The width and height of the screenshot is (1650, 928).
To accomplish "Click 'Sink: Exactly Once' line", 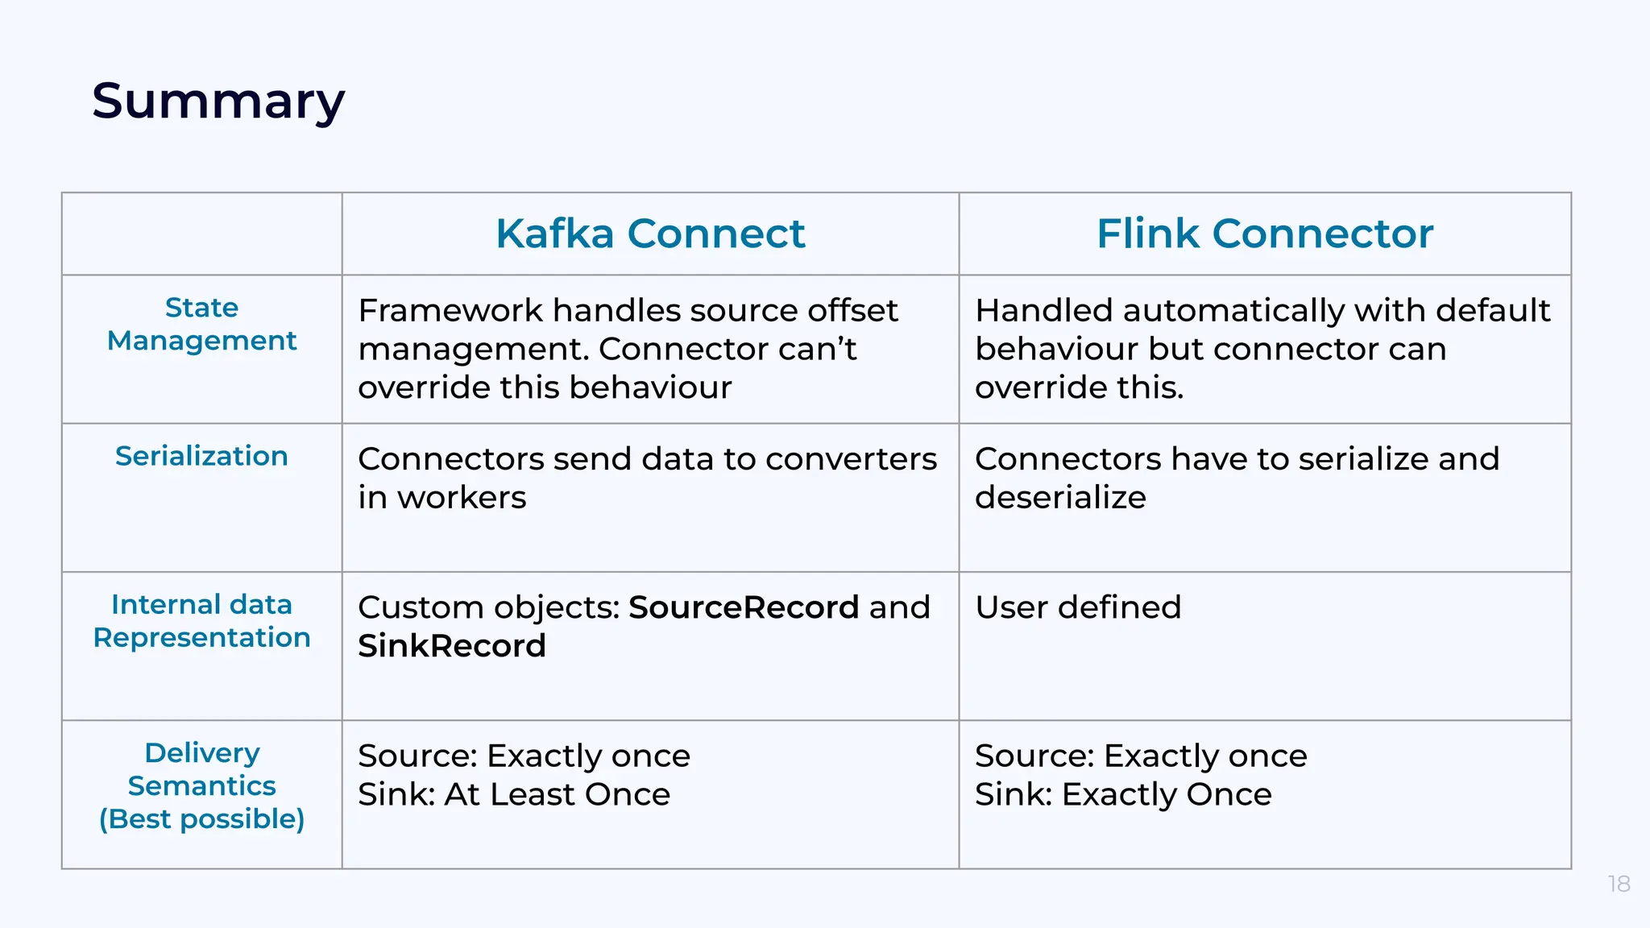I will coord(1123,794).
